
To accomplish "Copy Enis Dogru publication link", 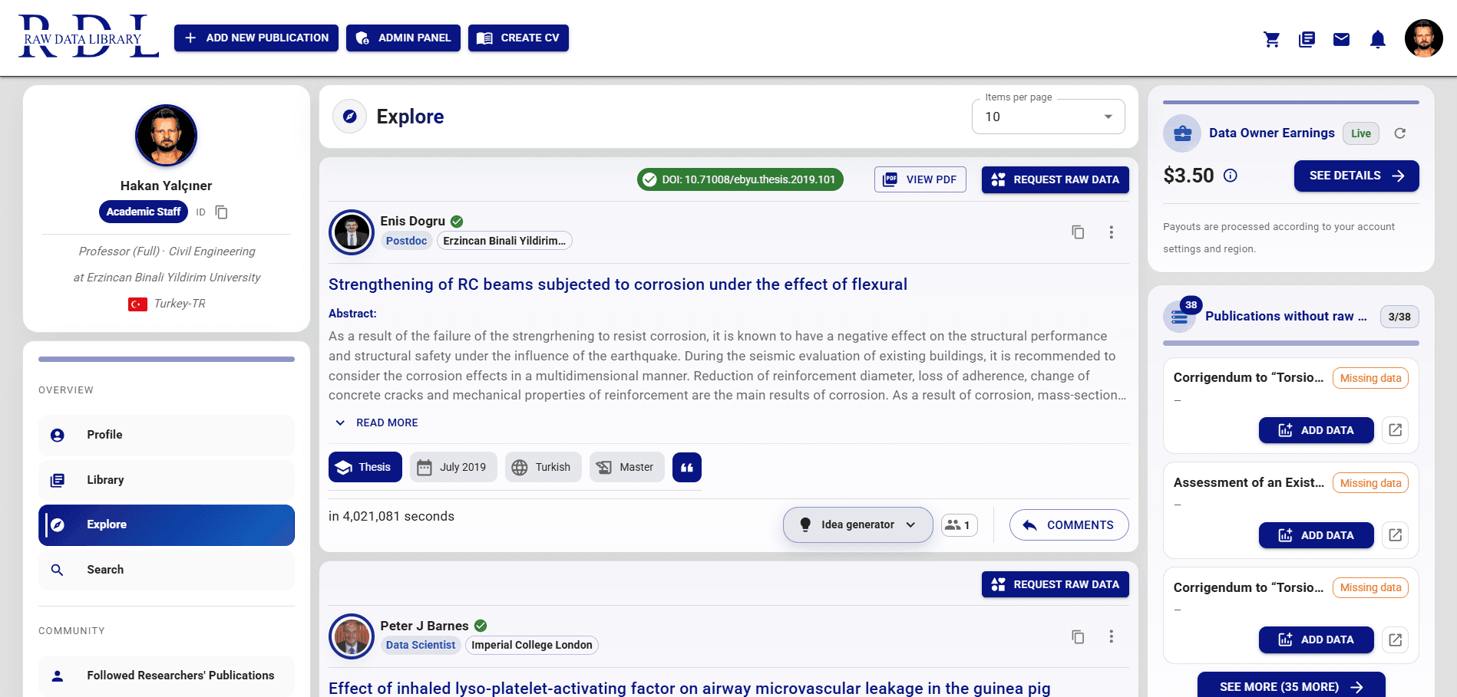I will [x=1078, y=232].
